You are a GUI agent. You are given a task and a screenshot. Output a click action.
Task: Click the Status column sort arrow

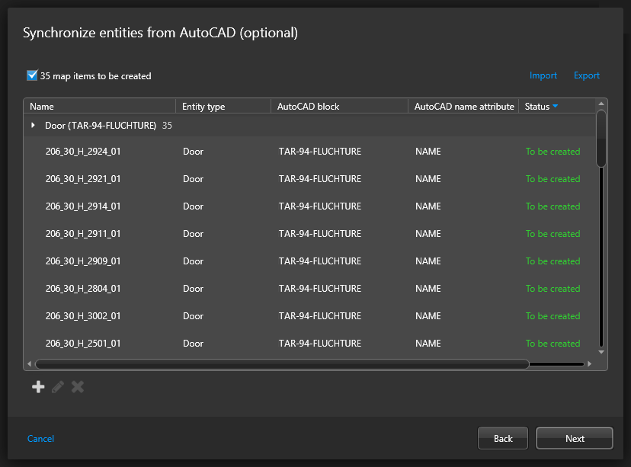[x=555, y=107]
